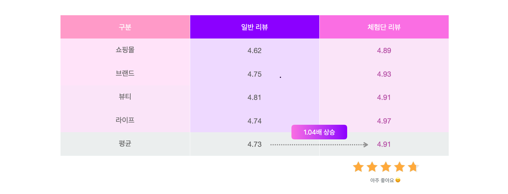Click the fifth partially filled star
Image resolution: width=508 pixels, height=194 pixels.
pos(413,167)
